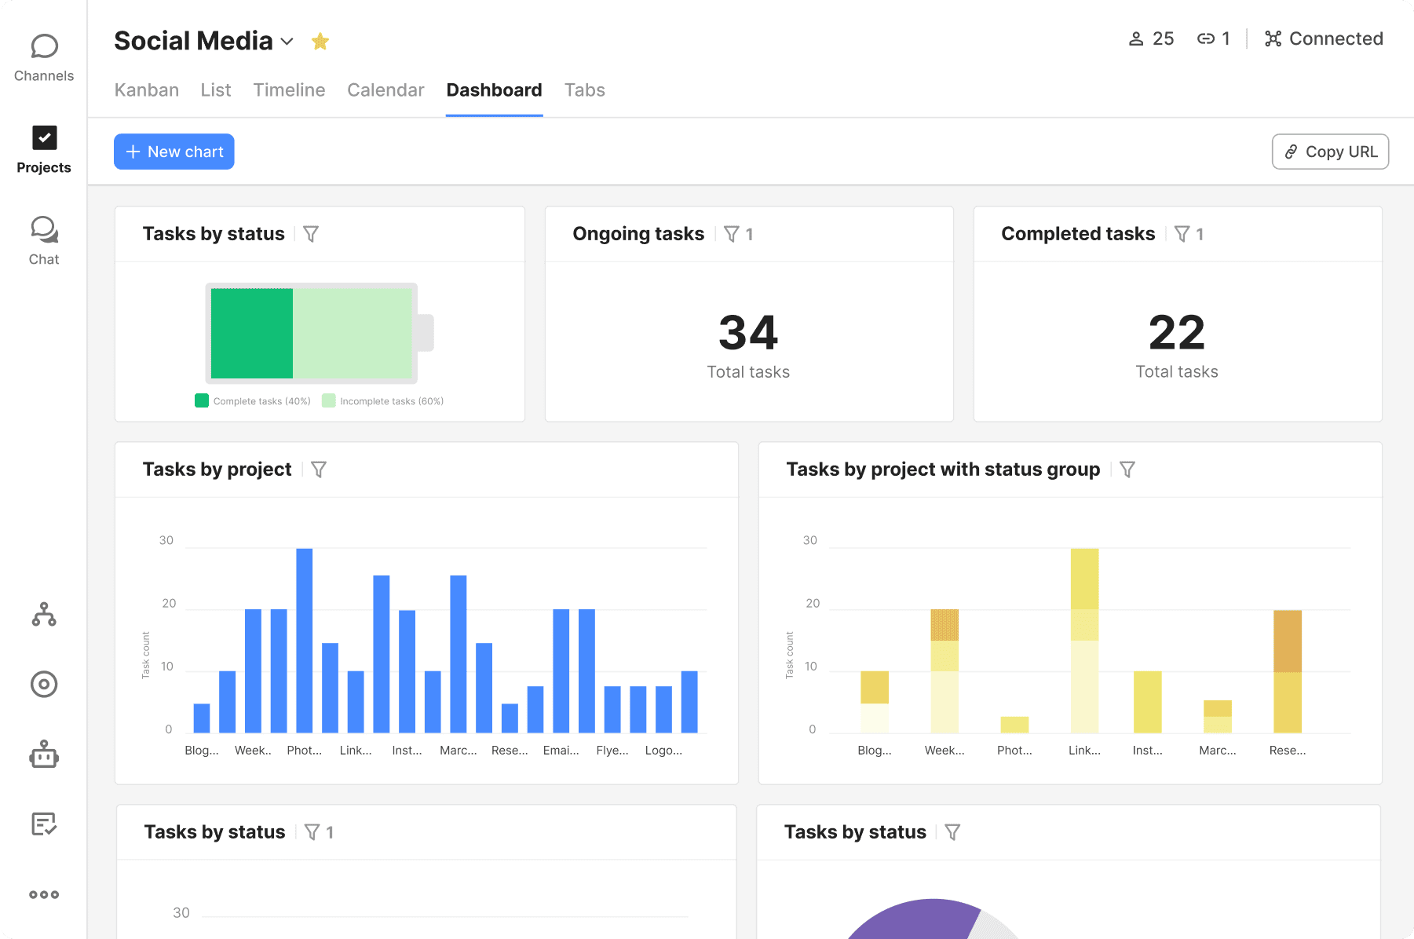This screenshot has width=1414, height=939.
Task: Open the more options ellipsis in sidebar
Action: (44, 895)
